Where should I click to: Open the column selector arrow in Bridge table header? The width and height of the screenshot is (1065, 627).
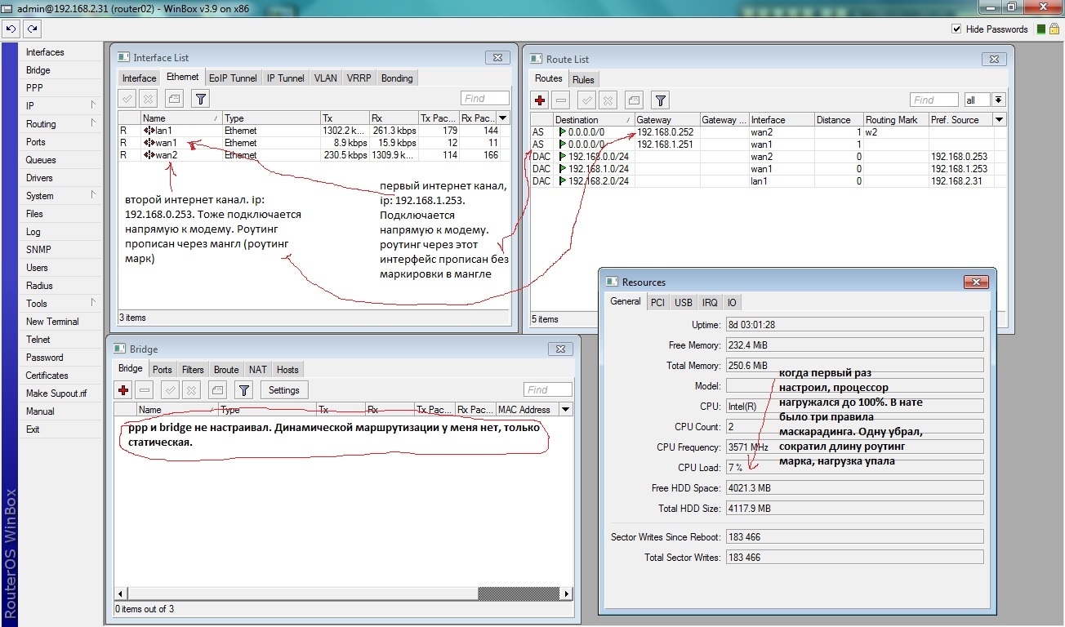(565, 410)
